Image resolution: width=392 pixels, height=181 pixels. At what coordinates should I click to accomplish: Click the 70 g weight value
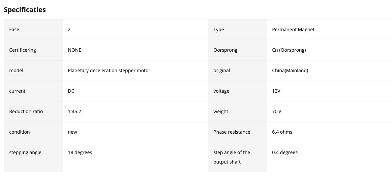(x=277, y=111)
